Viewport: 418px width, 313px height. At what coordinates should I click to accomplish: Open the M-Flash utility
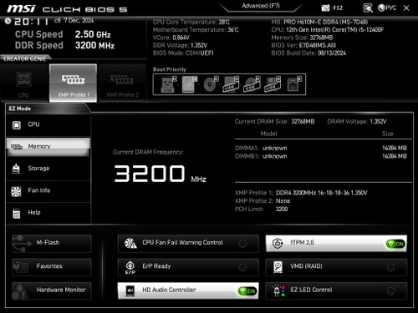click(x=52, y=244)
